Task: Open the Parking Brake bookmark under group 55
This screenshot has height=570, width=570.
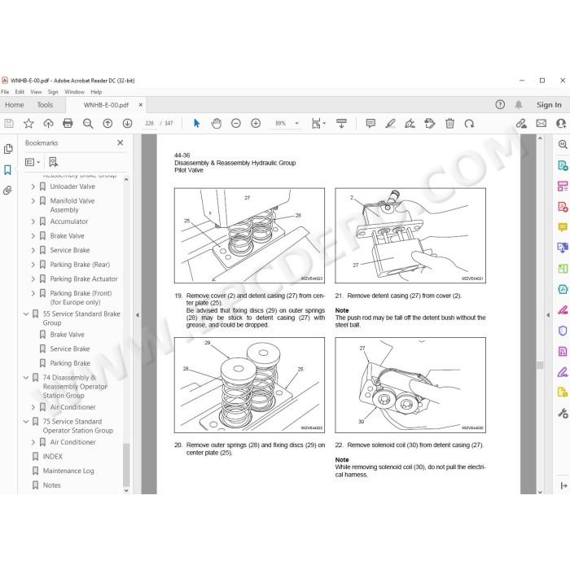Action: 70,363
